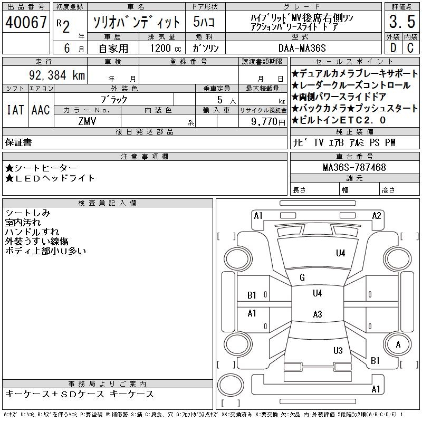This screenshot has width=422, height=422.
Task: Click the chassis number MA36S-787468
Action: pos(354,168)
